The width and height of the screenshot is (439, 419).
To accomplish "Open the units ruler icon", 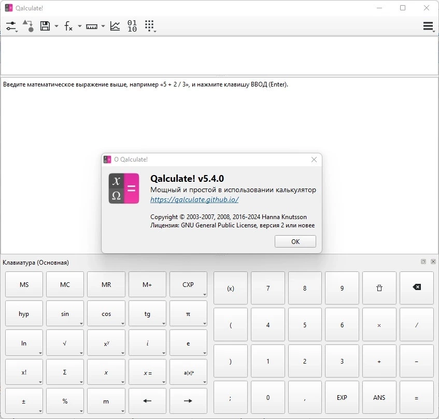I will click(92, 26).
